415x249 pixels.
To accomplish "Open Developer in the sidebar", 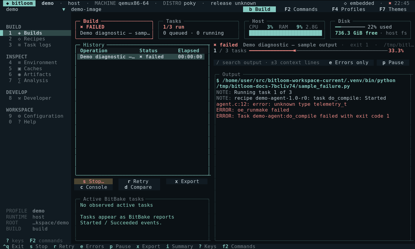I will tap(36, 98).
